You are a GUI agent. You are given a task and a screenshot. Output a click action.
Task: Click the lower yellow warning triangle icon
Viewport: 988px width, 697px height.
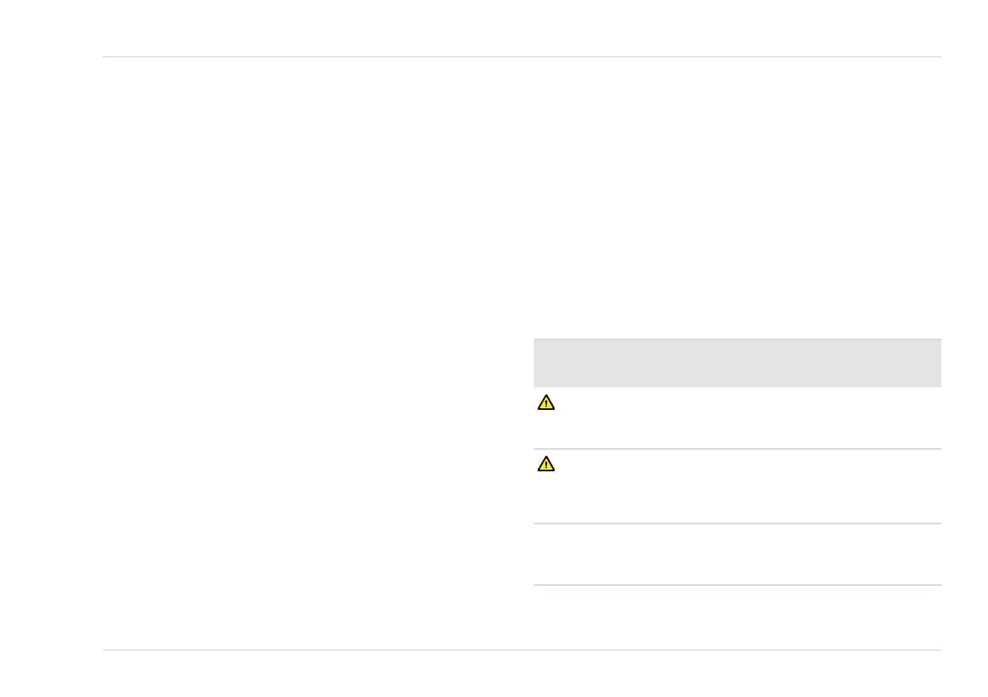545,465
